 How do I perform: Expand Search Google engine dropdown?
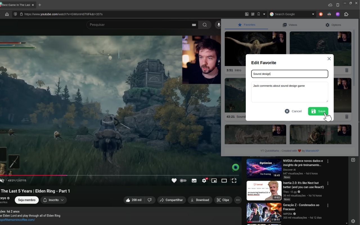tap(313, 14)
